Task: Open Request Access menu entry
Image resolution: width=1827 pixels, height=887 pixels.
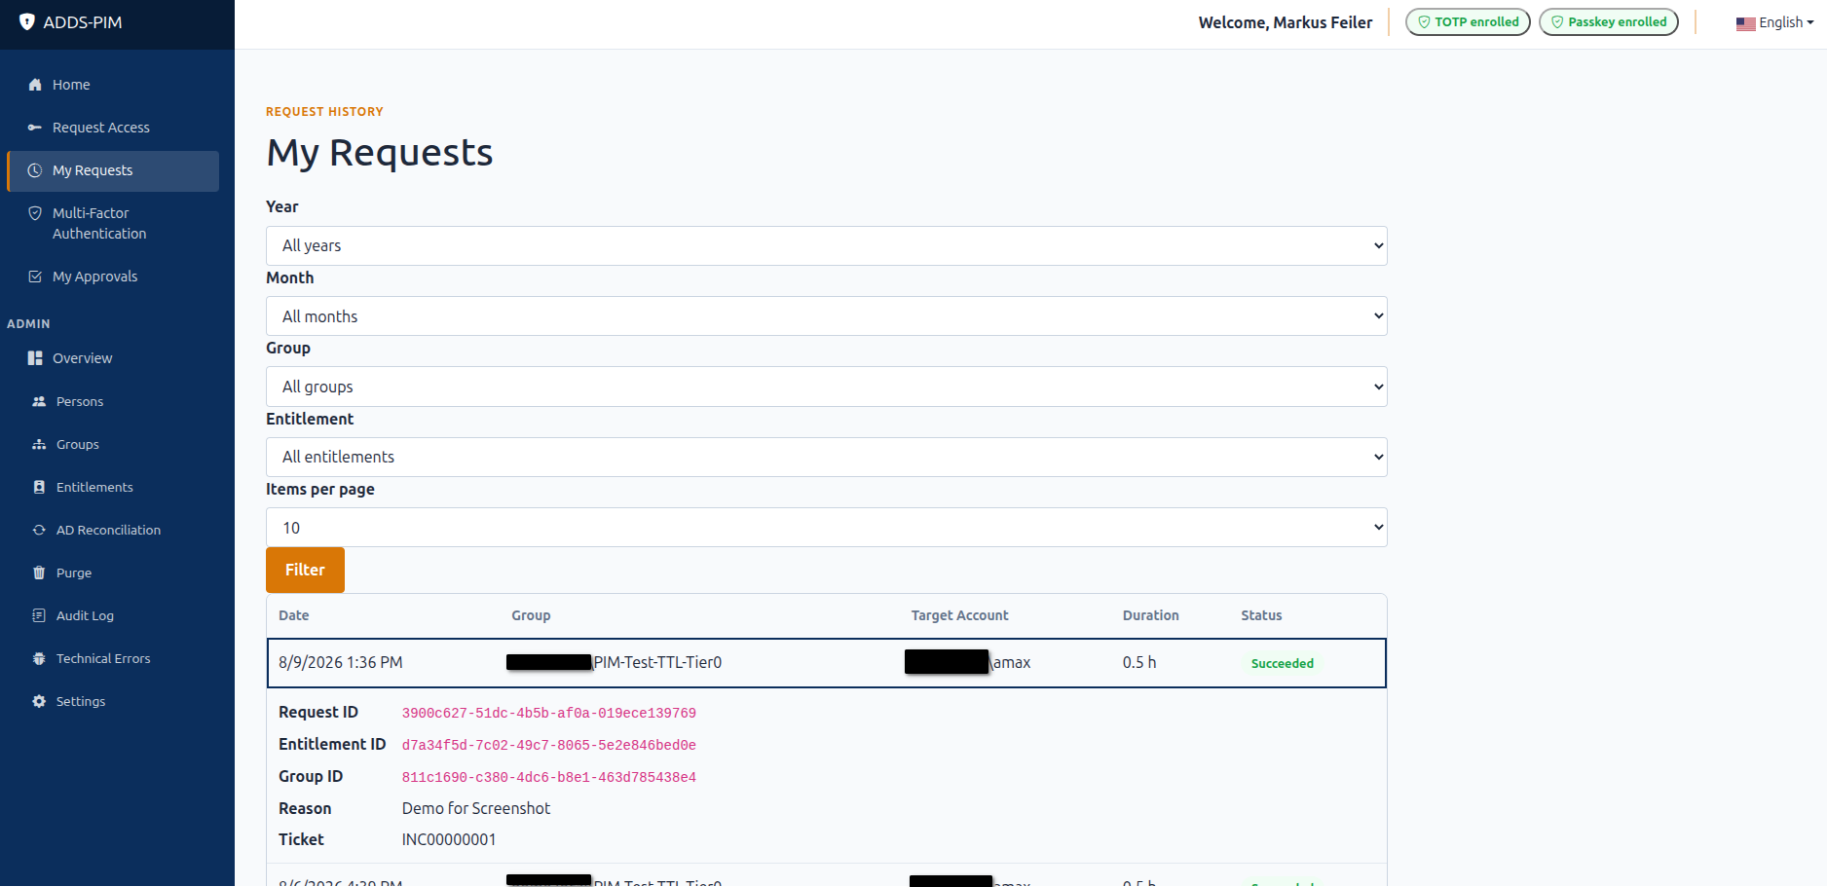Action: [113, 128]
